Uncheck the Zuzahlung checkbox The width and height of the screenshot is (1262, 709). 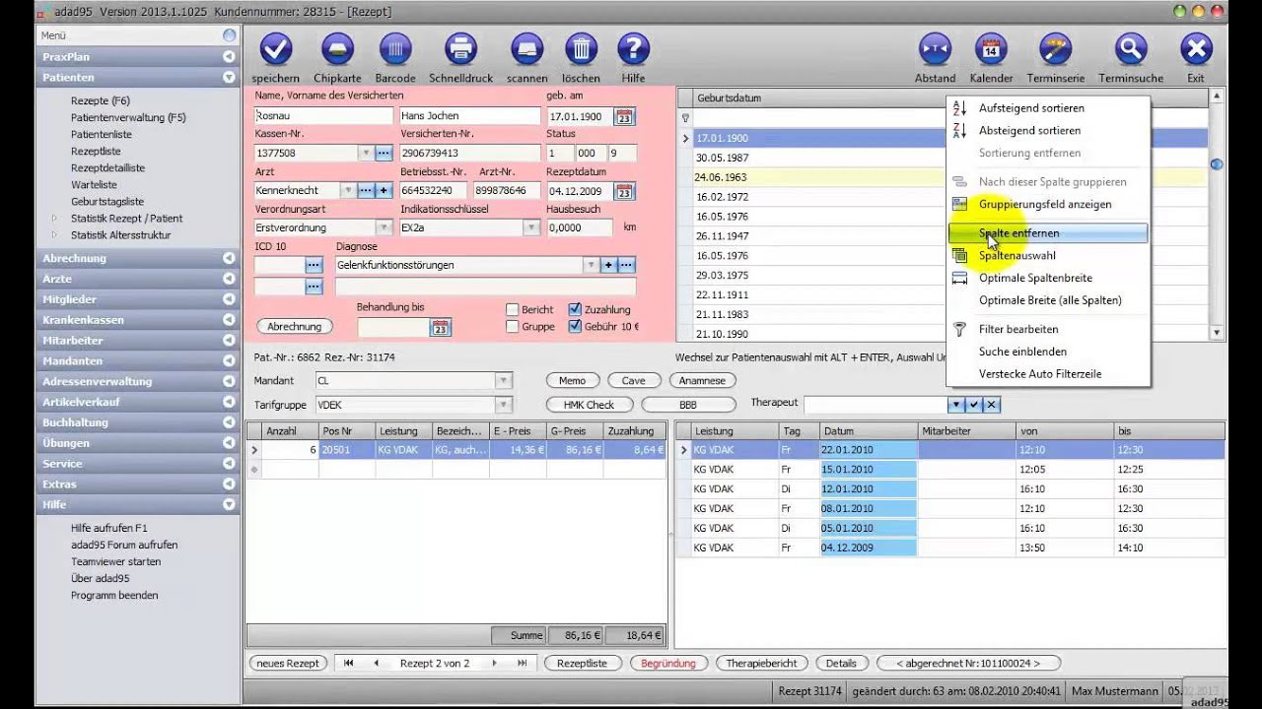click(575, 309)
